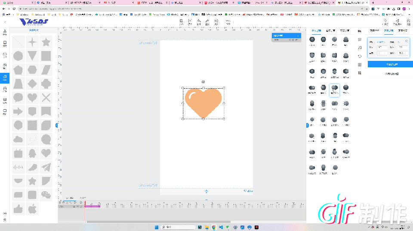This screenshot has height=231, width=413.
Task: Reload the page with the browser refresh icon
Action: pyautogui.click(x=14, y=9)
